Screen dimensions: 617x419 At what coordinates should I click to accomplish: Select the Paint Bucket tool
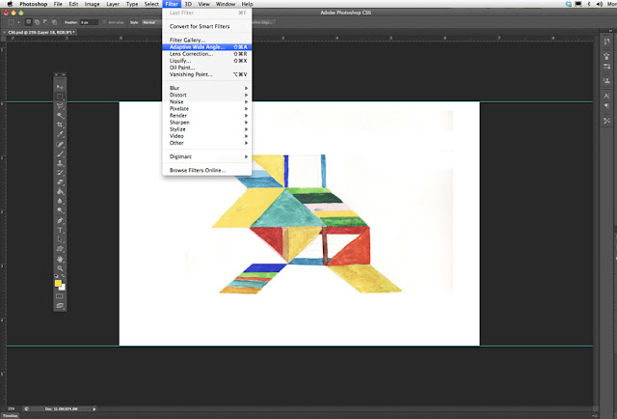click(x=60, y=192)
